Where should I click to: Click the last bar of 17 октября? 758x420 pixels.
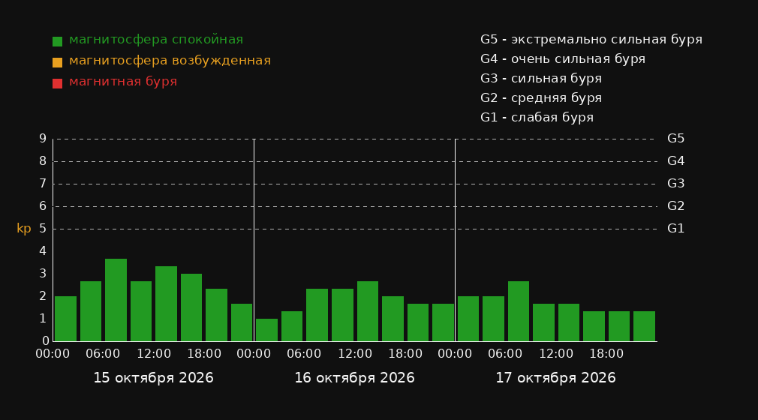pos(644,326)
